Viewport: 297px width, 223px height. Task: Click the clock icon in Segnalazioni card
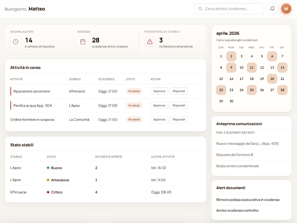point(16,42)
